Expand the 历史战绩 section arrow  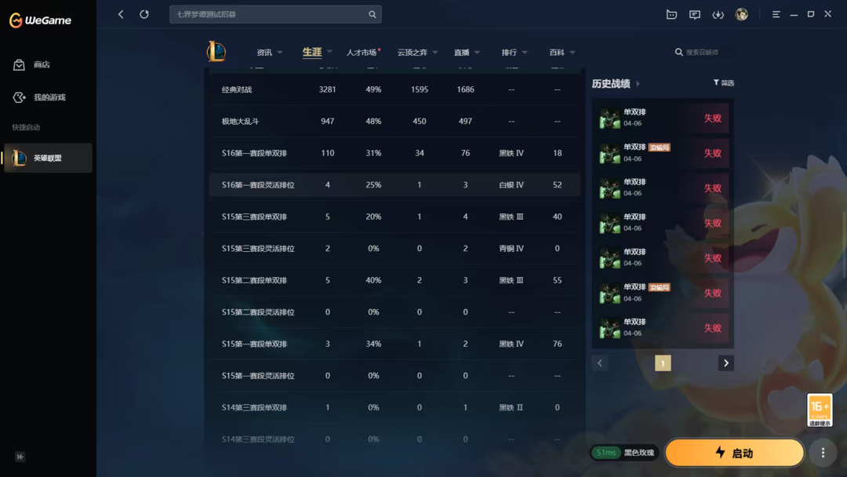[x=638, y=84]
